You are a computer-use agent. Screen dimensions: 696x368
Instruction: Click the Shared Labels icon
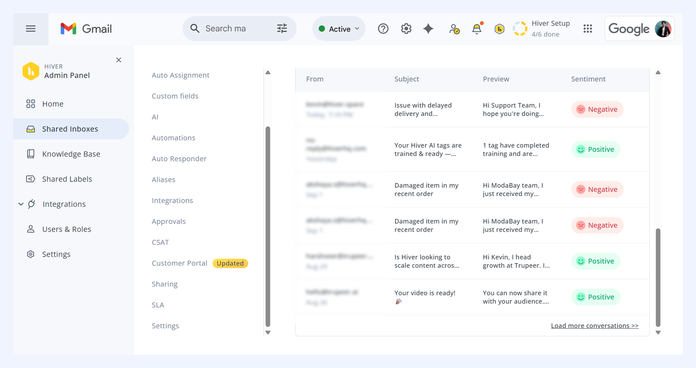click(x=31, y=179)
